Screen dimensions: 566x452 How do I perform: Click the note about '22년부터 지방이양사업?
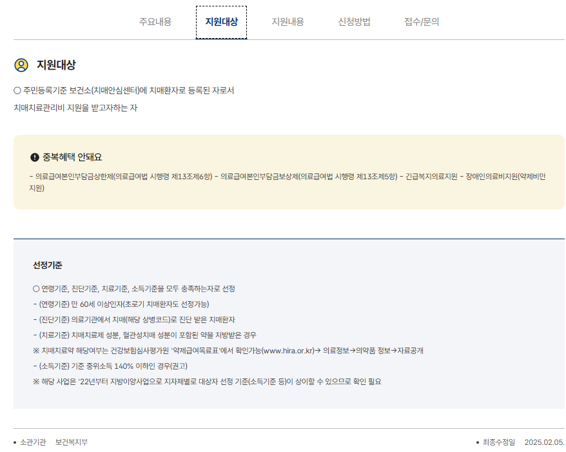pos(207,382)
